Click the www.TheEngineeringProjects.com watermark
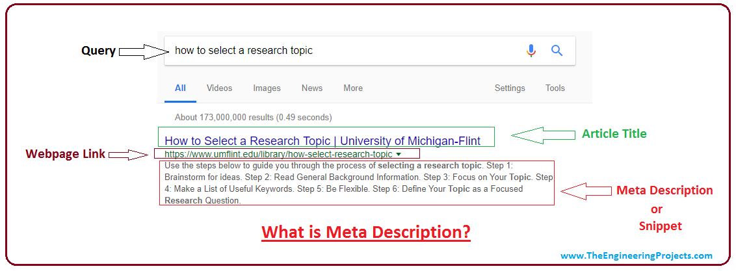Viewport: 736px width, 273px height. pos(637,255)
